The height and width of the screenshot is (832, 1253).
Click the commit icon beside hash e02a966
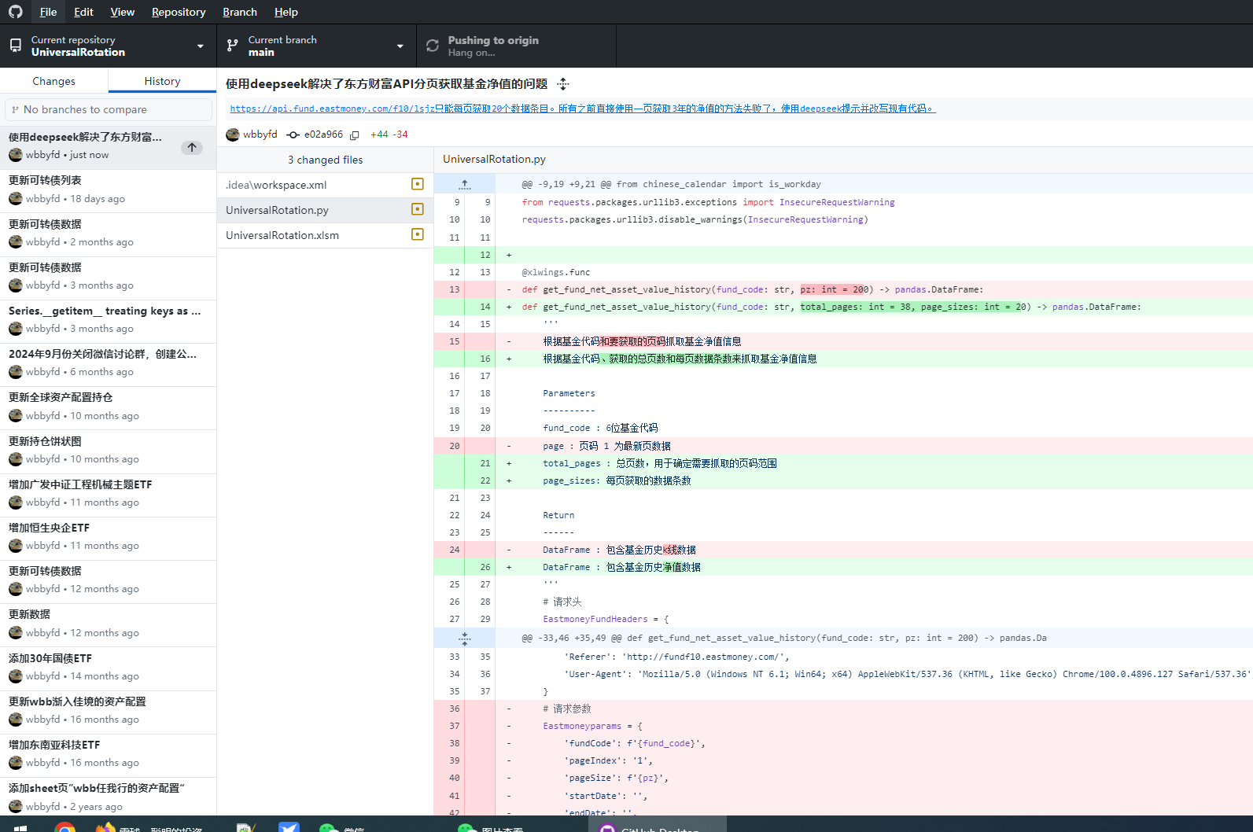point(293,135)
